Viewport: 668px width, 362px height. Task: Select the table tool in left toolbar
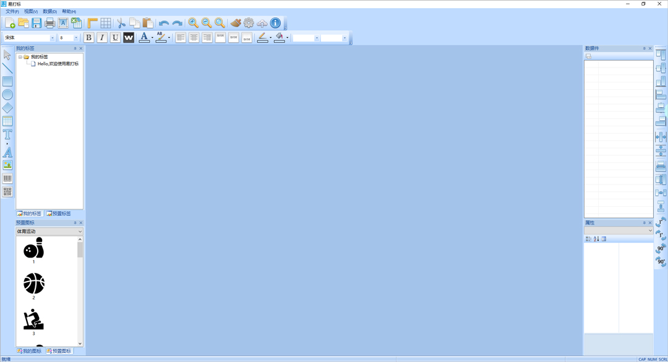pyautogui.click(x=7, y=121)
